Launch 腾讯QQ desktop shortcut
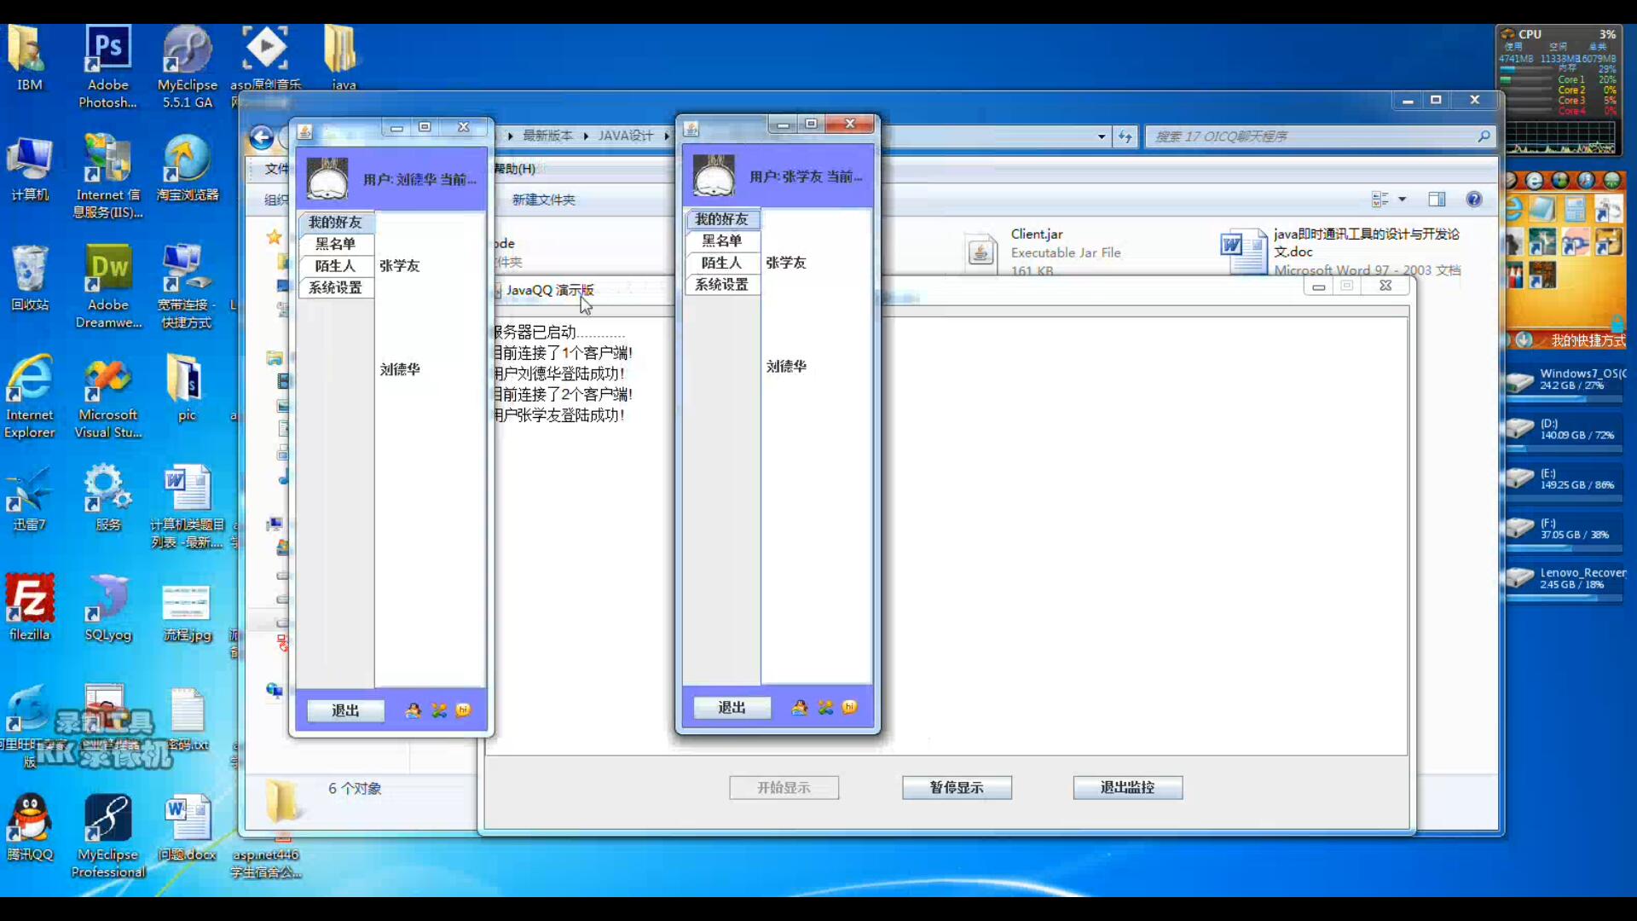Screen dimensions: 1637x921 tap(30, 827)
